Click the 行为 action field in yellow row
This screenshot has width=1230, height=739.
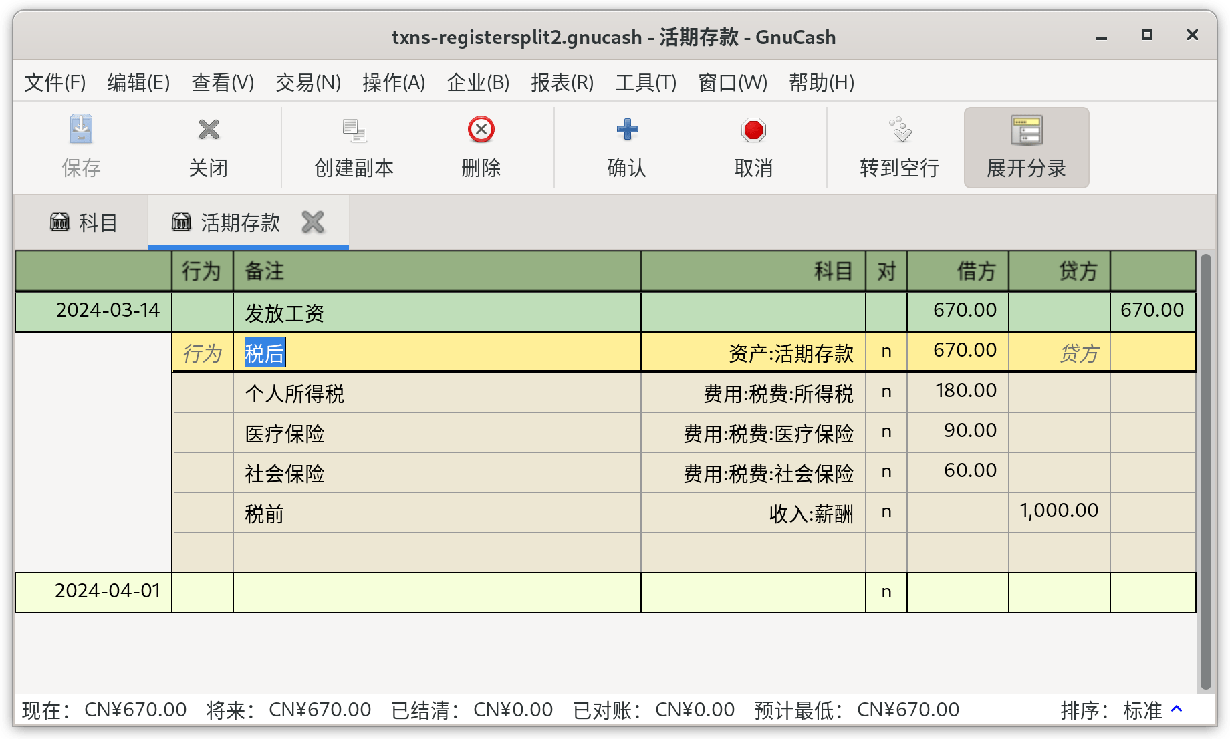(x=203, y=352)
